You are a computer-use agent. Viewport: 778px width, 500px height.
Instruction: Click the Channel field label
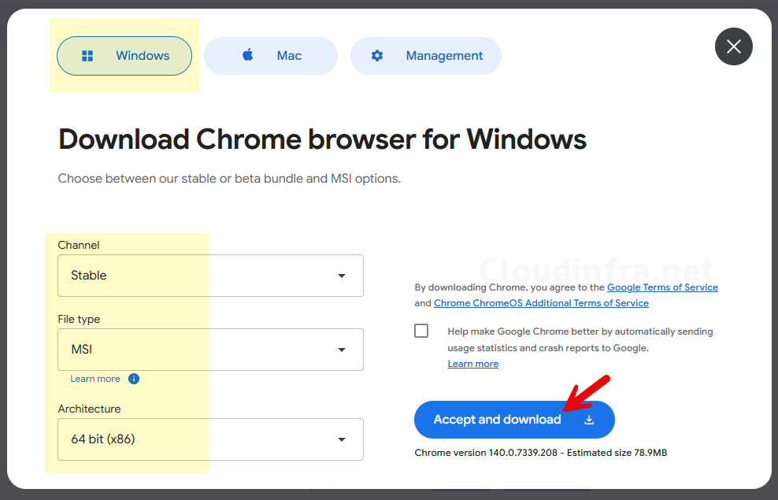[x=79, y=245]
